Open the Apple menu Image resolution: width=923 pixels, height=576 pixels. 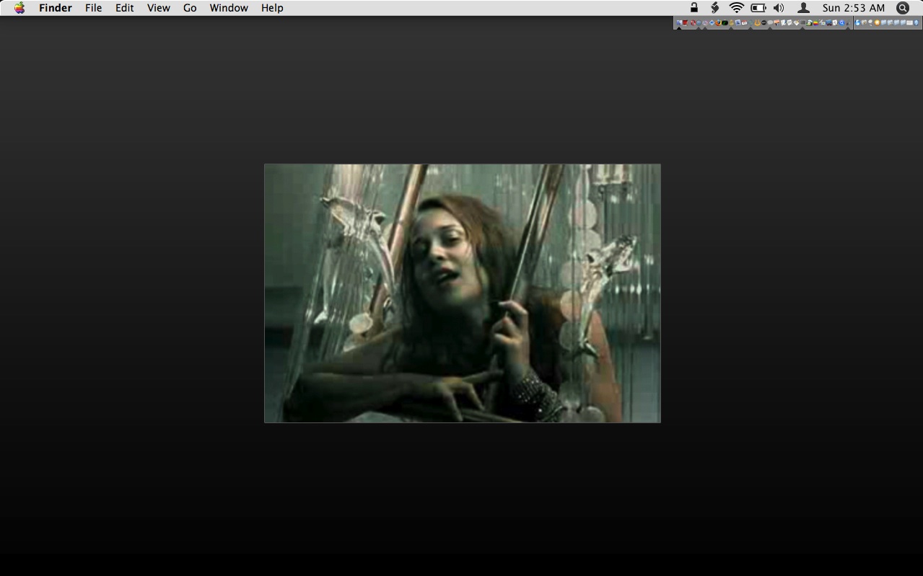[x=19, y=8]
